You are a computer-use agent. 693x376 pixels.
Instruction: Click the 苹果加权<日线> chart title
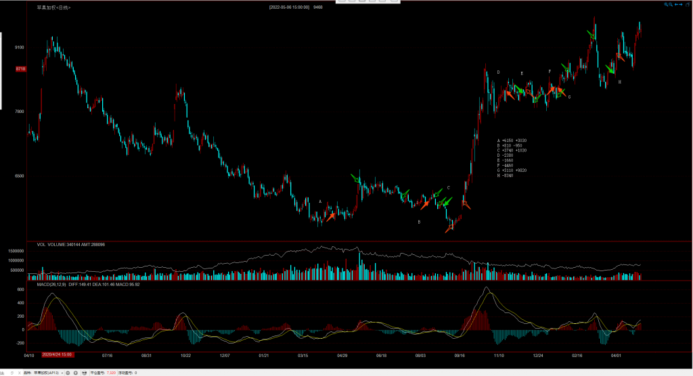(x=53, y=7)
